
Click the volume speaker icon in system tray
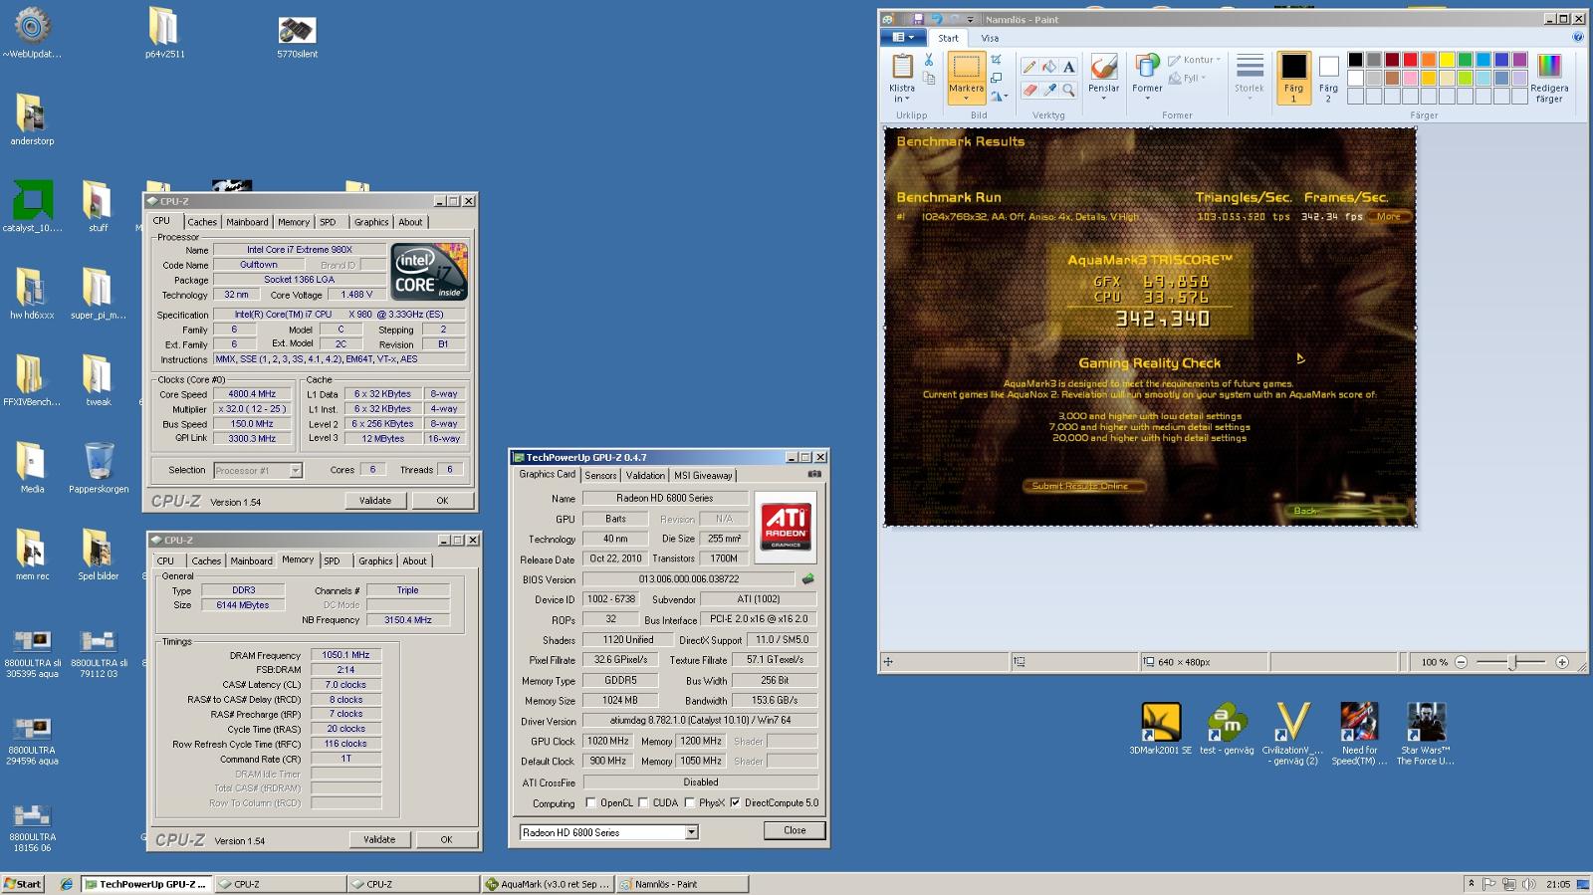coord(1528,884)
